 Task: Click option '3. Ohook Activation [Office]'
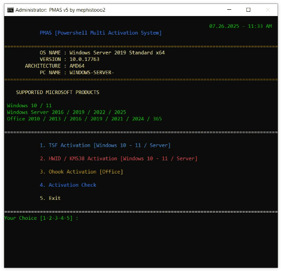pyautogui.click(x=81, y=172)
